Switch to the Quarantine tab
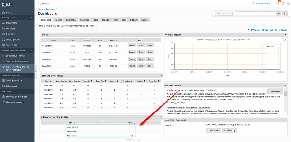The height and width of the screenshot is (142, 291). point(71,20)
